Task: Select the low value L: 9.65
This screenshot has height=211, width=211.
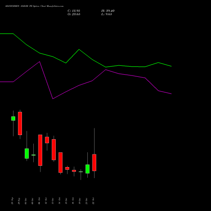Action: pos(107,14)
